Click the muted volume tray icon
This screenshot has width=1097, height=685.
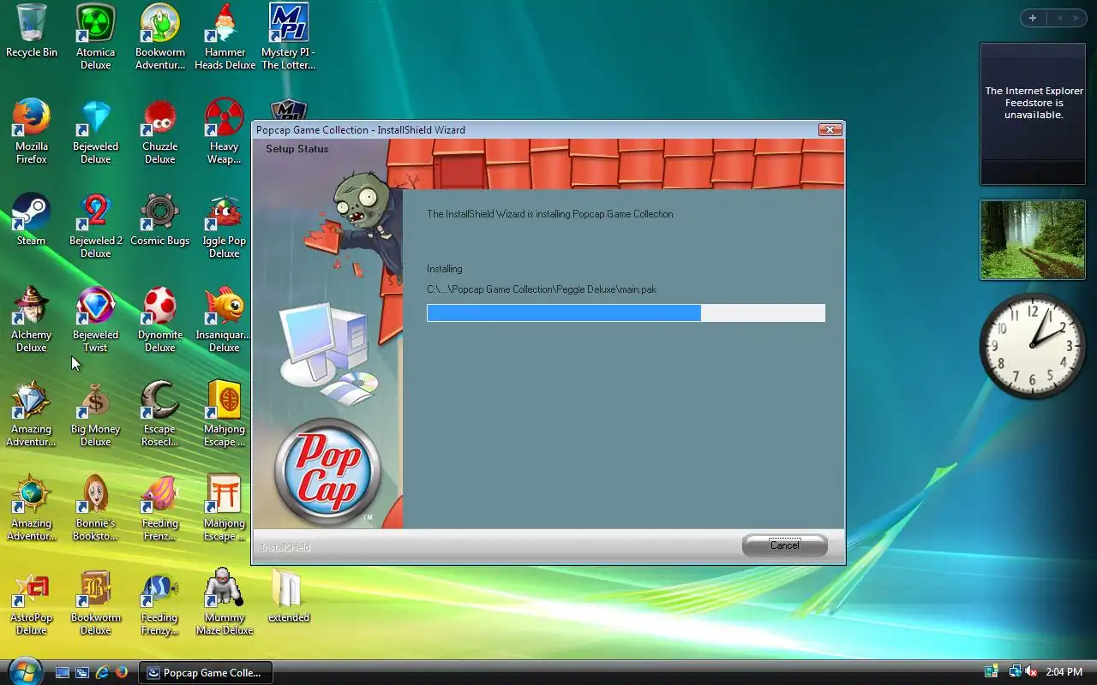tap(1031, 672)
